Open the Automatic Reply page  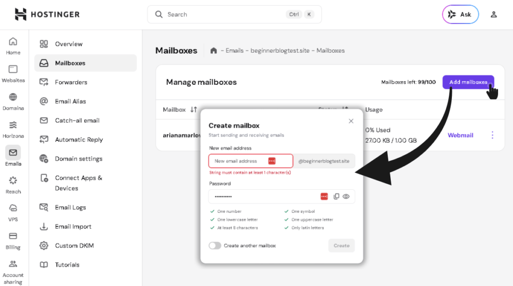[x=86, y=139]
